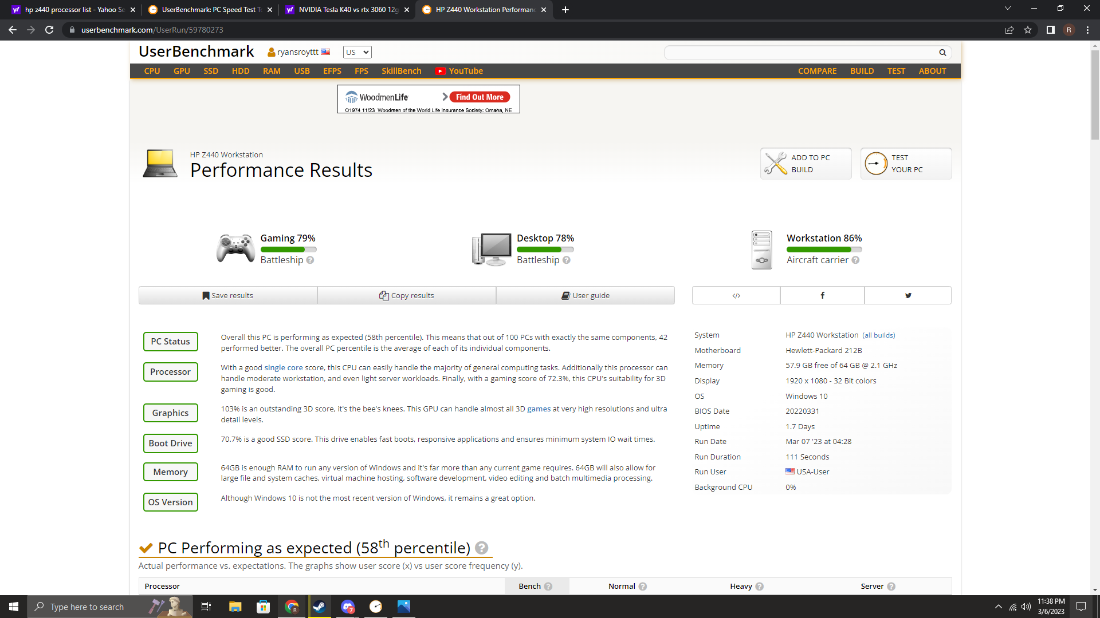The image size is (1100, 618).
Task: Click the Desktop 78% progress bar
Action: 545,249
